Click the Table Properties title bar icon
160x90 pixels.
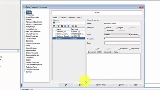tap(24, 7)
